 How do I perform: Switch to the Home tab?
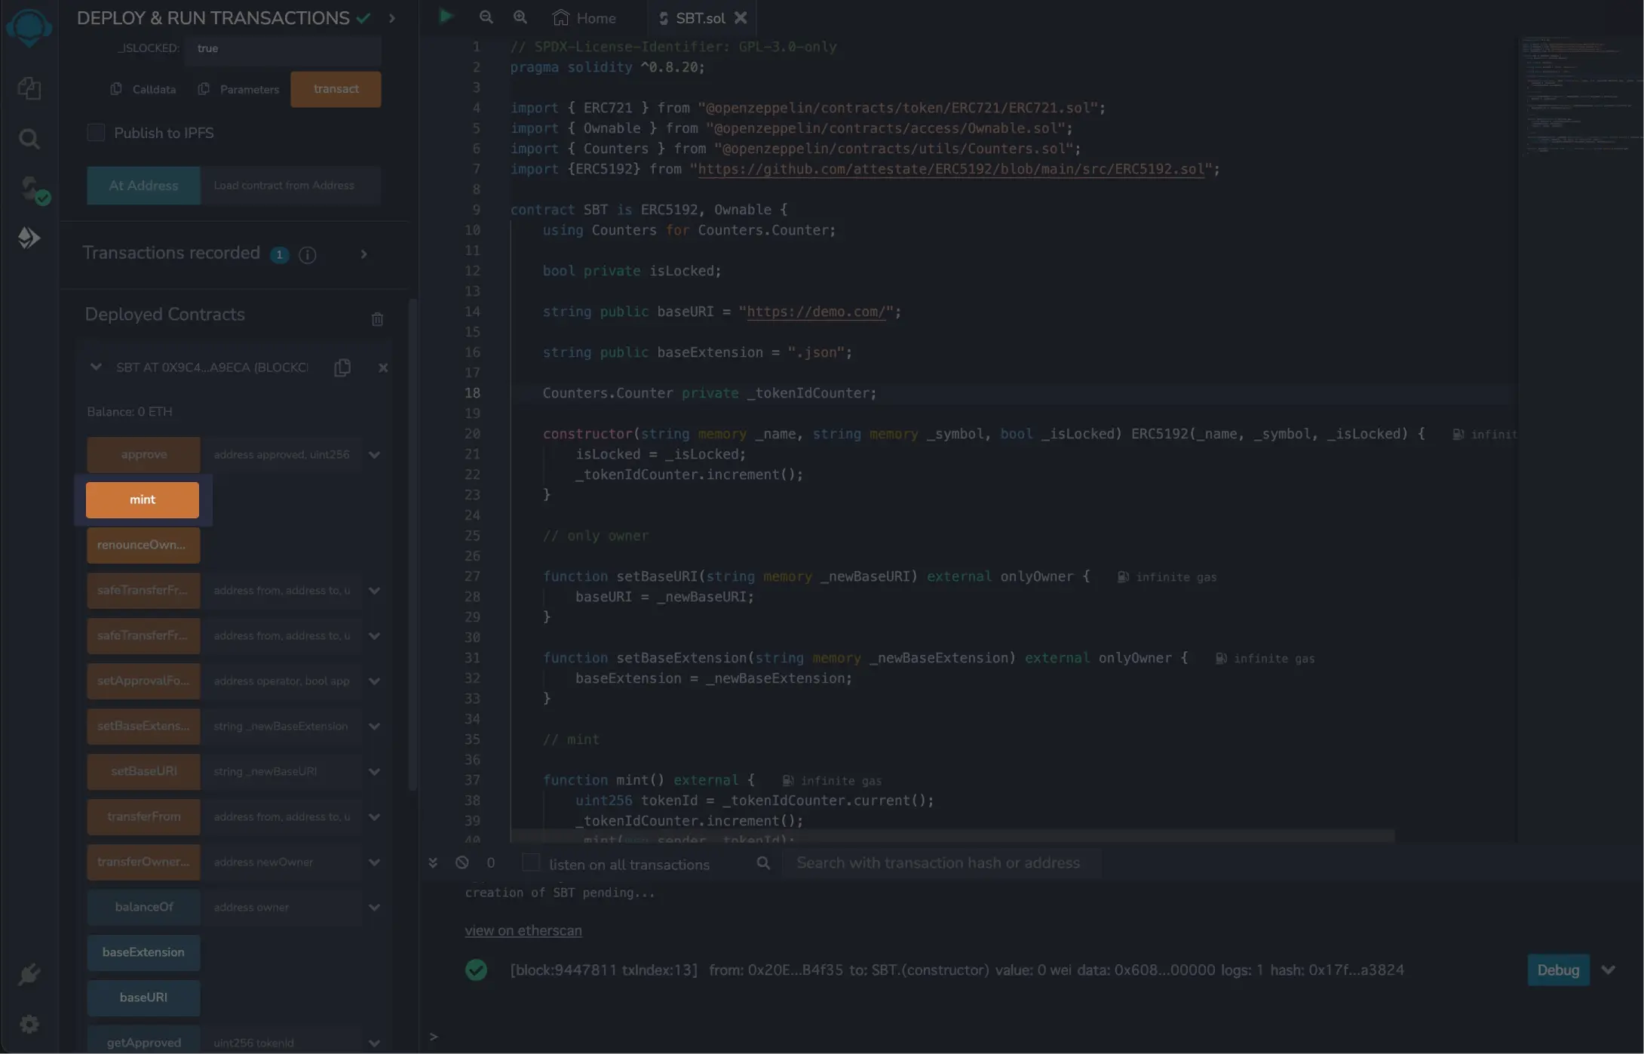click(584, 17)
